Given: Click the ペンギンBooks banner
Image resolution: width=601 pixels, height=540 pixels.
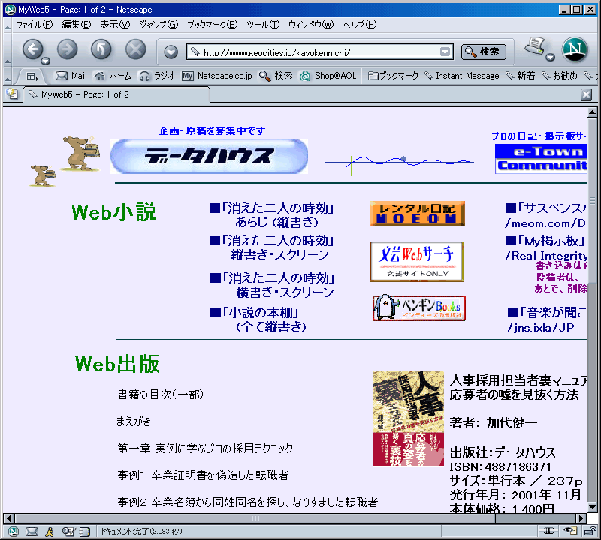Looking at the screenshot, I should point(419,307).
